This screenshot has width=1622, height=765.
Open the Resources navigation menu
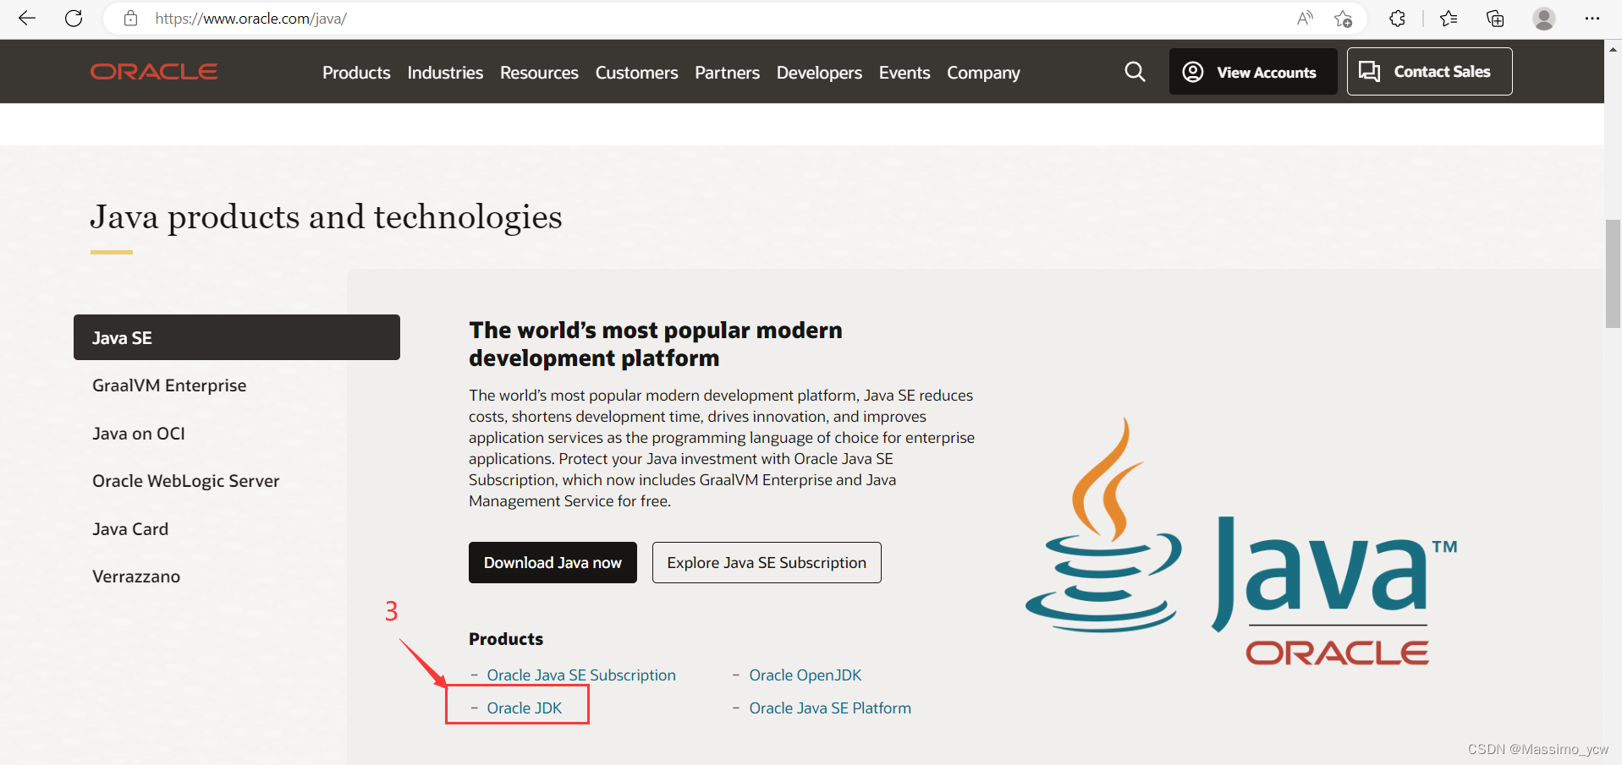[539, 73]
